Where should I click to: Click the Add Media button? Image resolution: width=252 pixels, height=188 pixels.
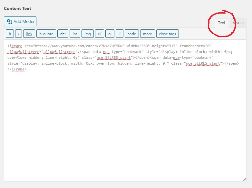pyautogui.click(x=20, y=22)
